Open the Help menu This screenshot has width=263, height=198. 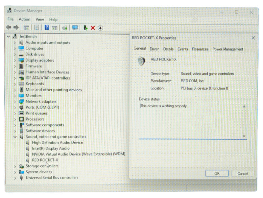pos(53,19)
